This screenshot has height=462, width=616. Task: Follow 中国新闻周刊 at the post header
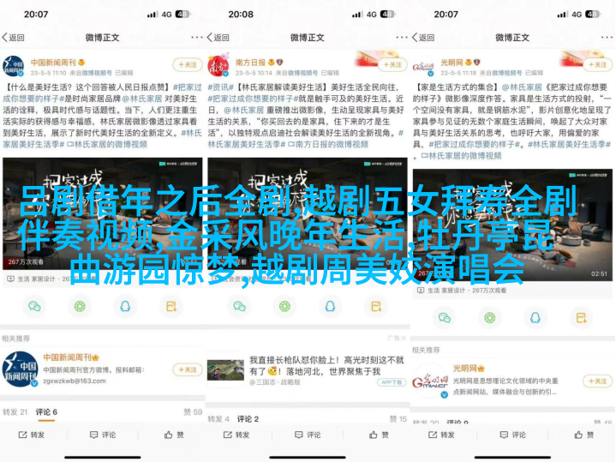[x=187, y=65]
